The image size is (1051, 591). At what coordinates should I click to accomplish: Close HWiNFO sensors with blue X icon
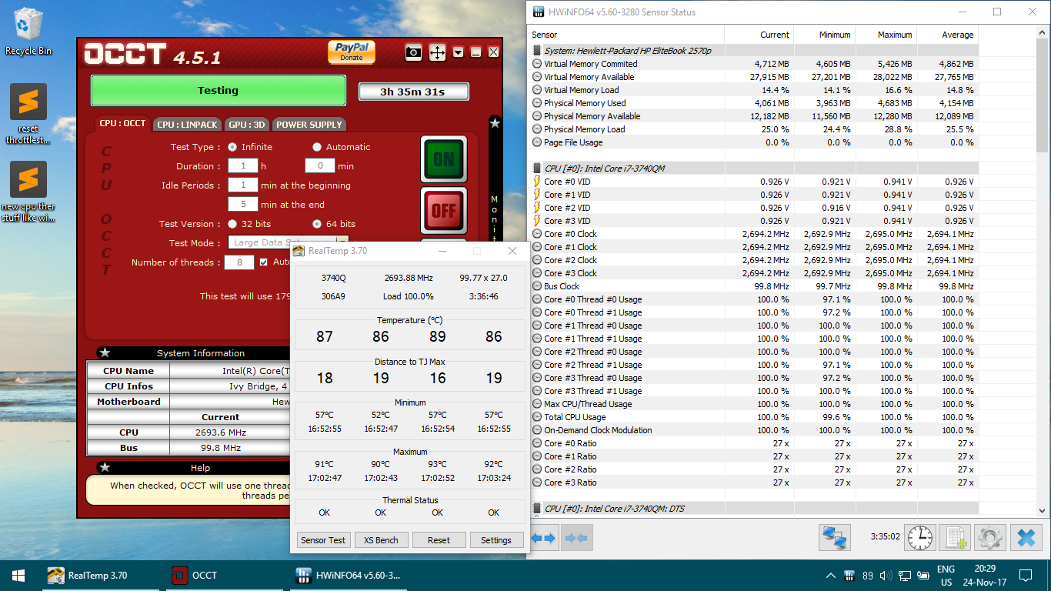pyautogui.click(x=1026, y=537)
